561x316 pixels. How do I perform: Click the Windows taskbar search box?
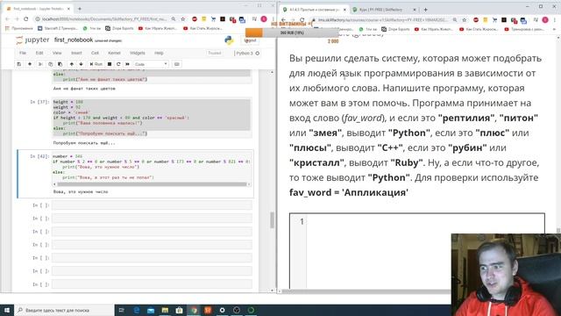(64, 310)
